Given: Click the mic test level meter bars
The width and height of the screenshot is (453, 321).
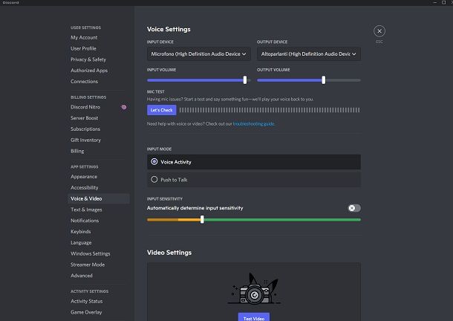Looking at the screenshot, I should click(x=270, y=110).
